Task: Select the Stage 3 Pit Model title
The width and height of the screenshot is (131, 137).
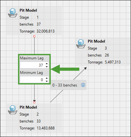Action: tap(96, 41)
